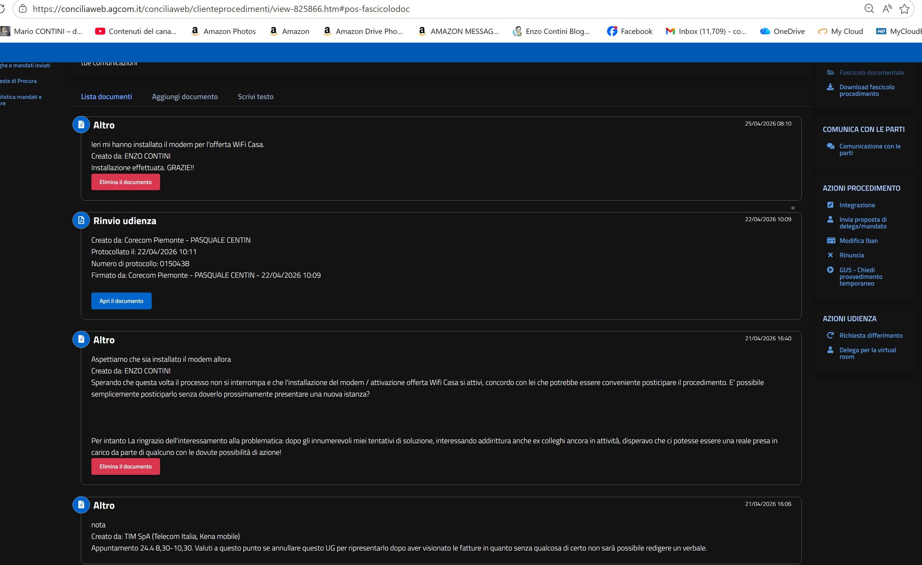Switch to the Aggiungi documento tab

pyautogui.click(x=185, y=97)
